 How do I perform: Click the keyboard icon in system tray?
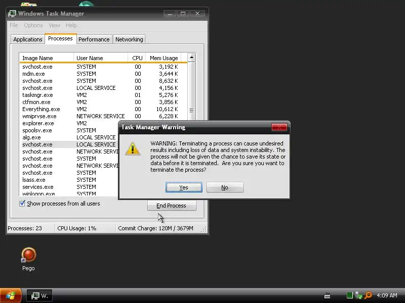pos(327,295)
